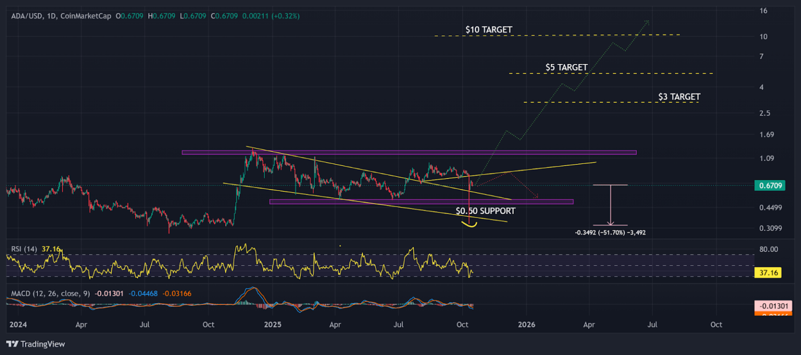Click the 80.00 level on RSI scale
801x355 pixels.
pos(769,249)
